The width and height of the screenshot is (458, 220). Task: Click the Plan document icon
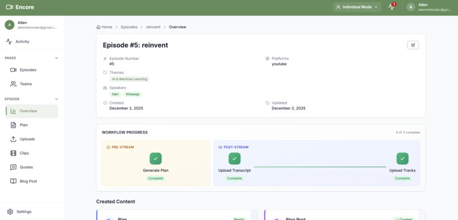coord(13,125)
